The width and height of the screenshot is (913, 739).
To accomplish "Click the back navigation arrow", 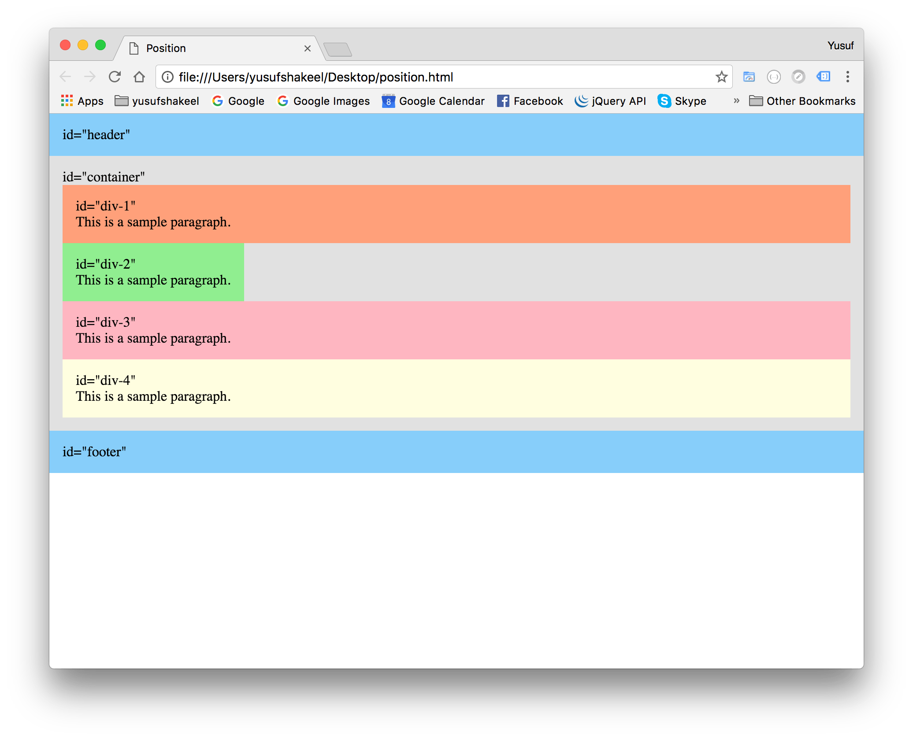I will tap(65, 77).
